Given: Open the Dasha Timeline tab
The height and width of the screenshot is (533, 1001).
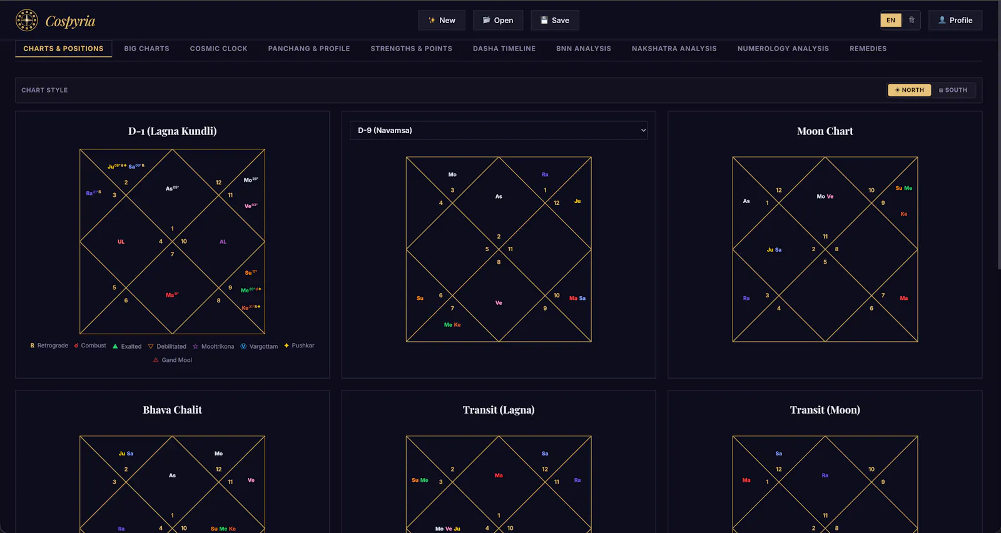Looking at the screenshot, I should [504, 49].
